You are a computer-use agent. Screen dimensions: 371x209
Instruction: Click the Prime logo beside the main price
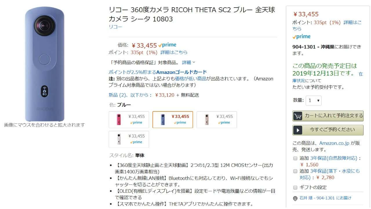coord(168,45)
